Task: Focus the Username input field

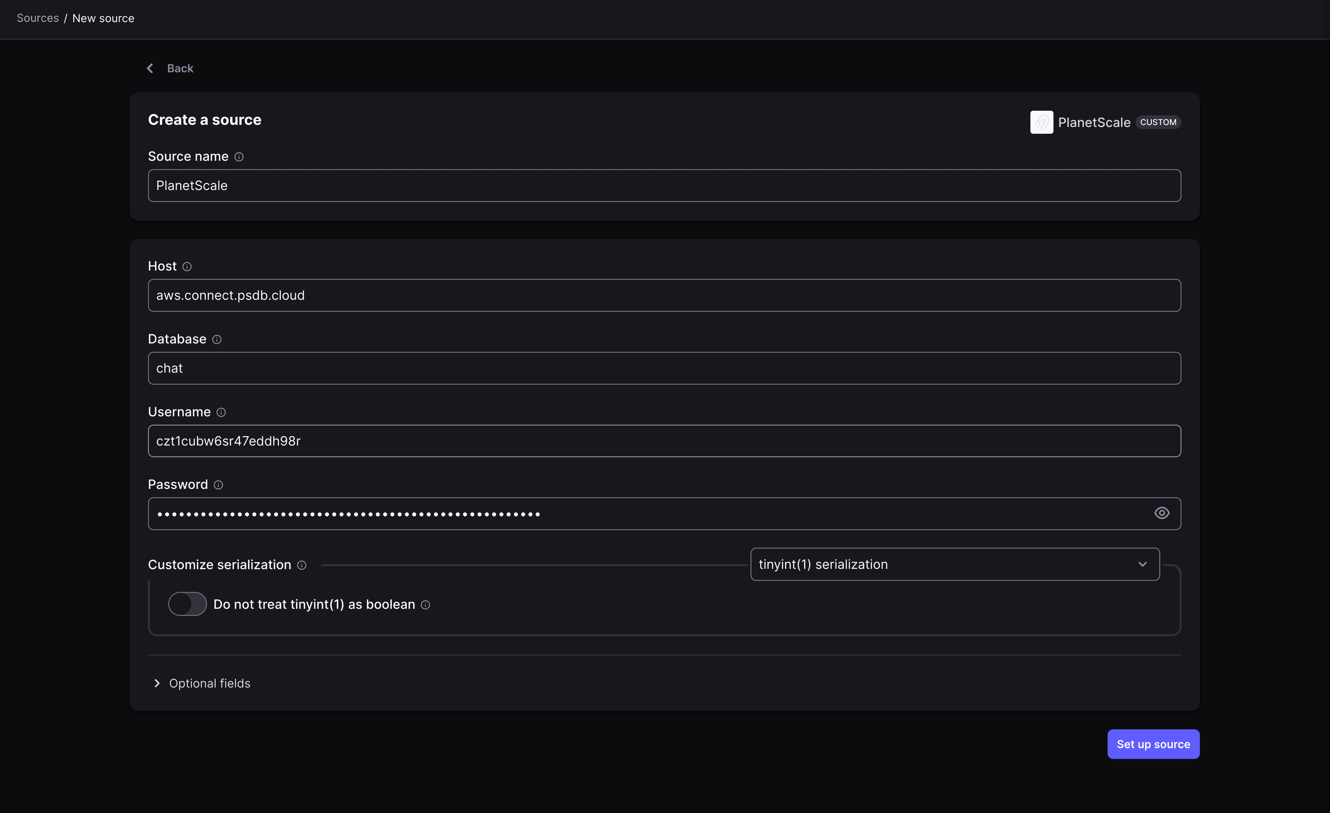Action: point(664,441)
